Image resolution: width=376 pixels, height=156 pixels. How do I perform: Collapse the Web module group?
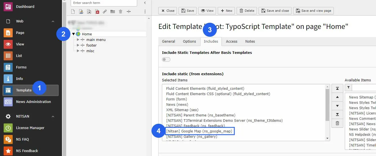(x=53, y=21)
